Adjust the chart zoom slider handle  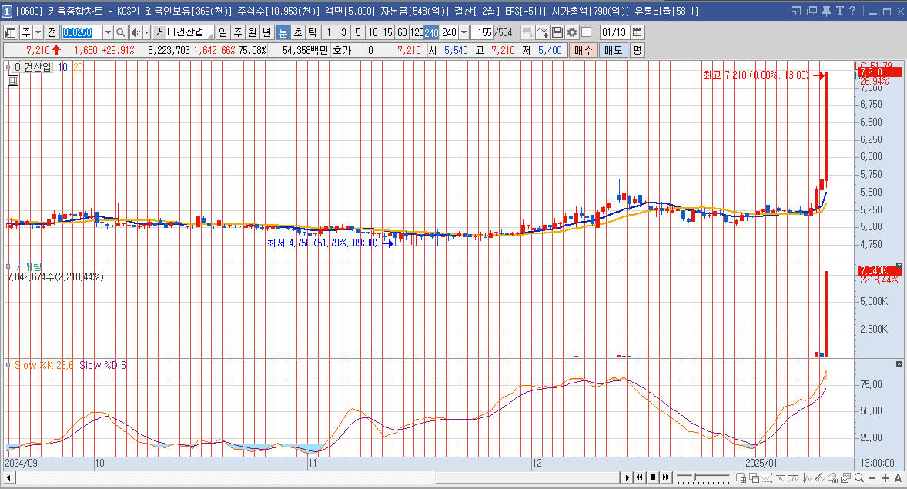click(x=695, y=477)
